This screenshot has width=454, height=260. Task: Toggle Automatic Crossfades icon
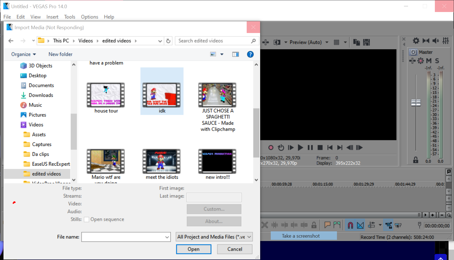coord(360,225)
